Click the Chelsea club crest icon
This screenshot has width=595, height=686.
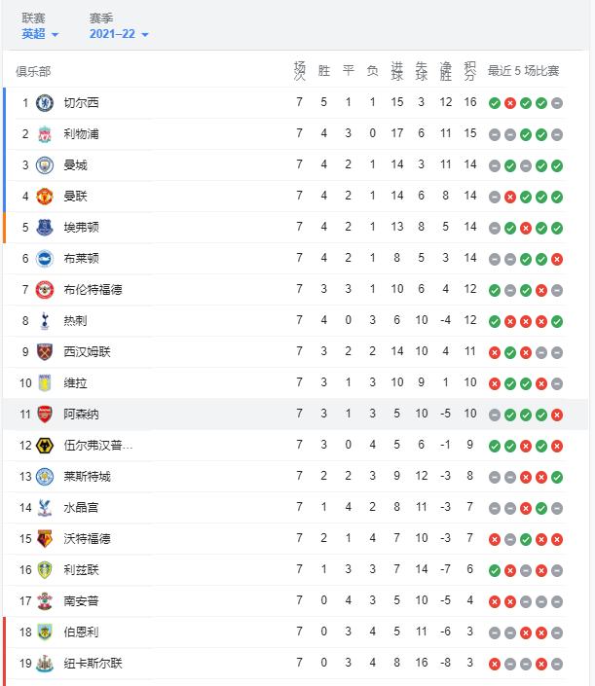pos(44,103)
